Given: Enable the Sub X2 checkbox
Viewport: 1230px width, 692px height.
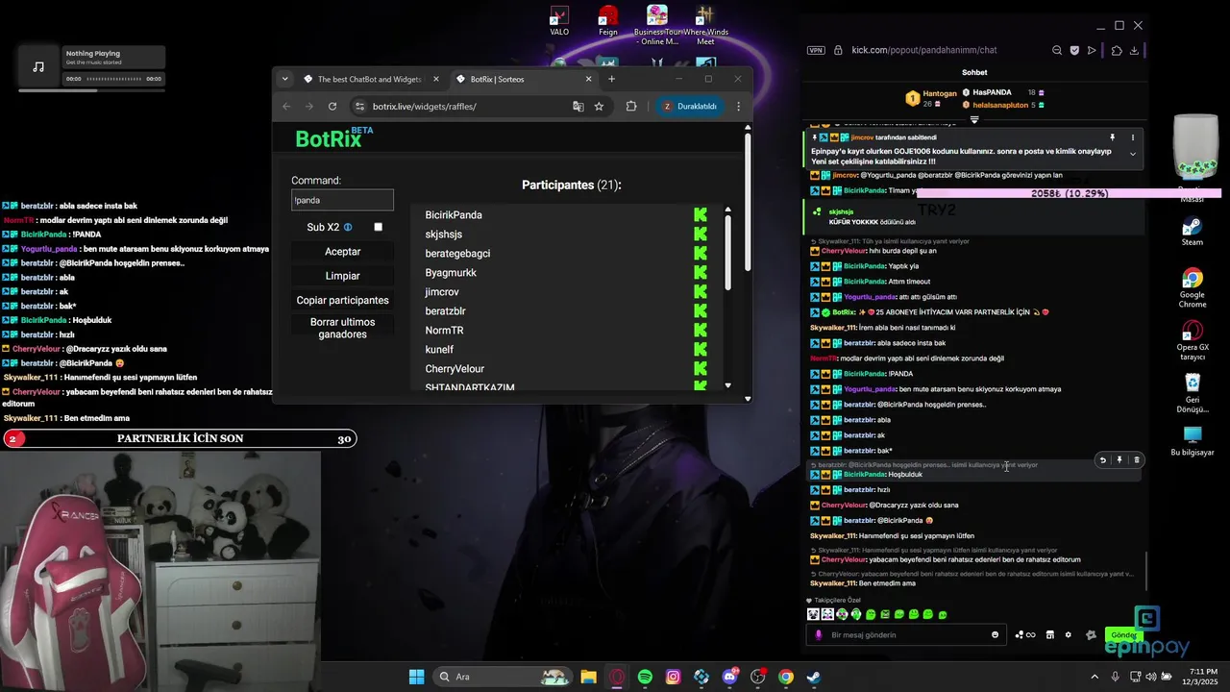Looking at the screenshot, I should (x=379, y=227).
